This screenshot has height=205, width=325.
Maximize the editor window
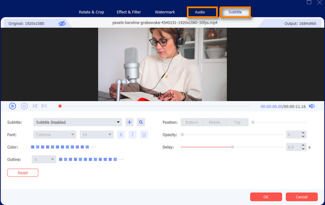coord(309,2)
